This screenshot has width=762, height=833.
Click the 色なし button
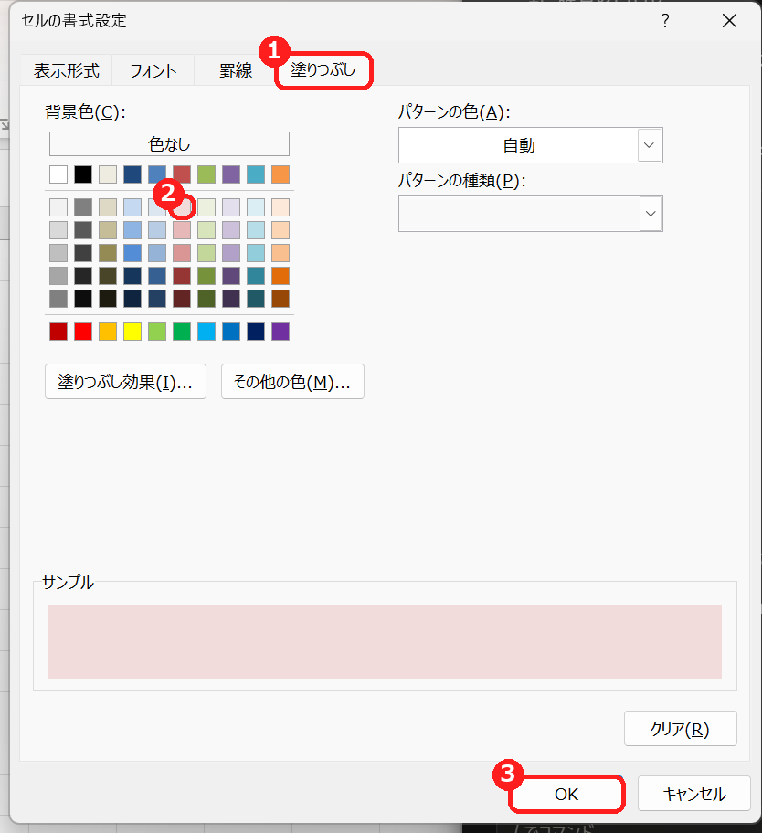coord(169,144)
